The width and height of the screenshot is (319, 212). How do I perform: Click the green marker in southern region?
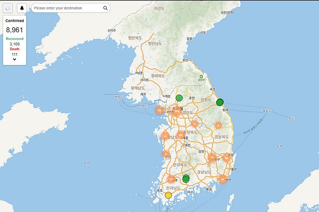click(186, 179)
